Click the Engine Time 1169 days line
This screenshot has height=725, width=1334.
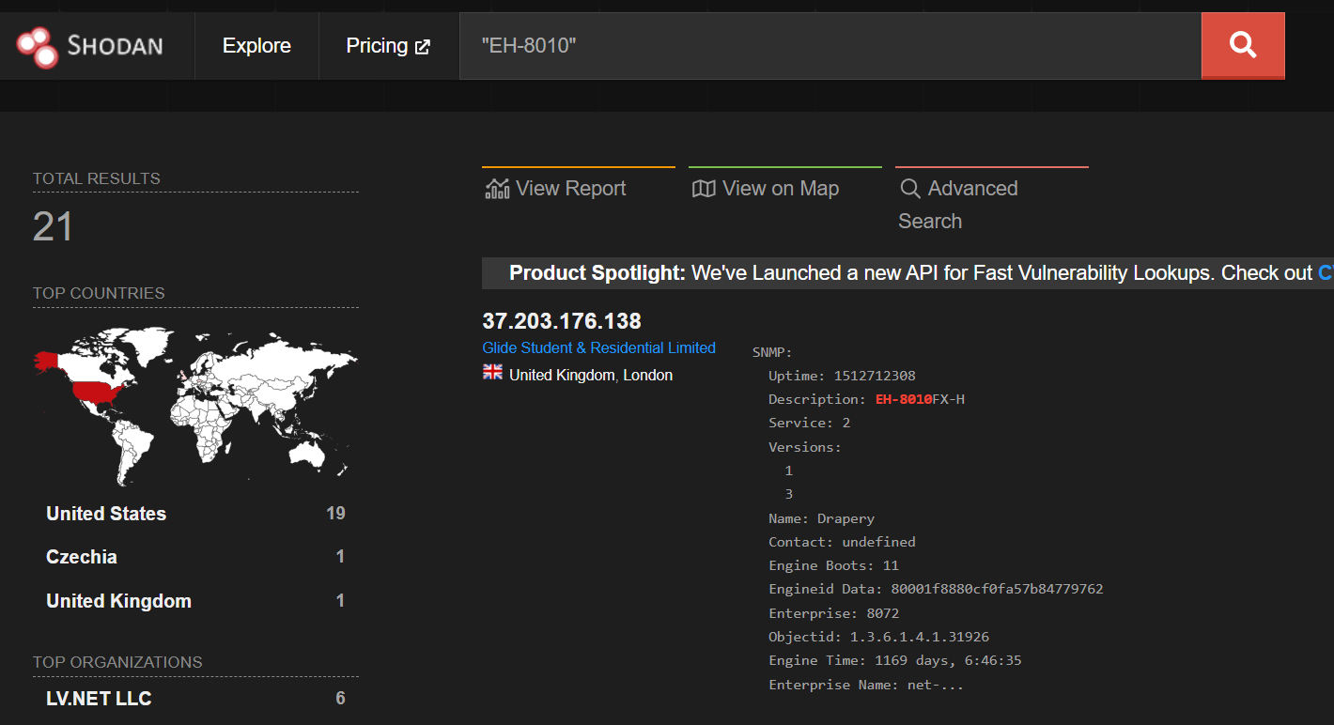(895, 660)
